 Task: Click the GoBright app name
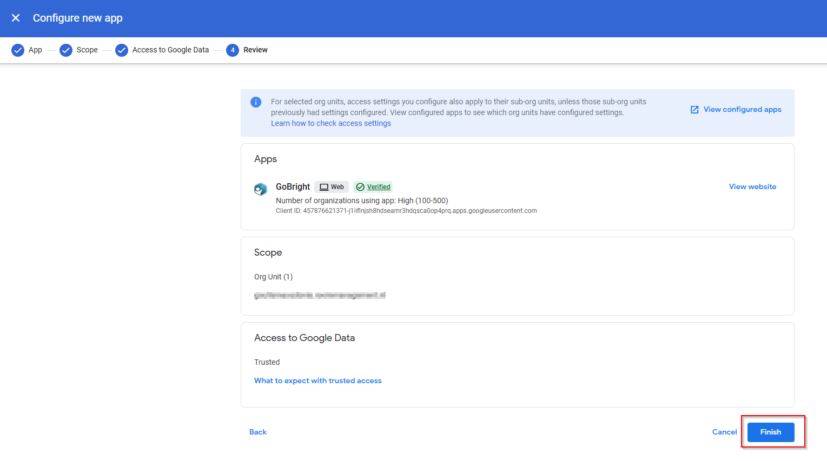click(x=293, y=186)
